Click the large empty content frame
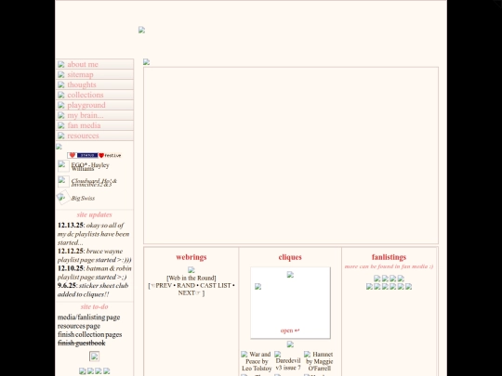 pyautogui.click(x=291, y=155)
